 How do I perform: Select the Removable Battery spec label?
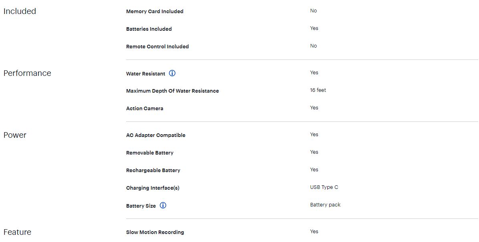[x=149, y=153]
